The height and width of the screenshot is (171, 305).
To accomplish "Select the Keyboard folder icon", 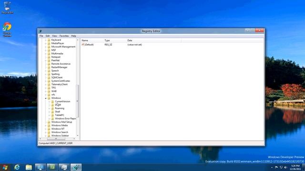I will click(49, 40).
